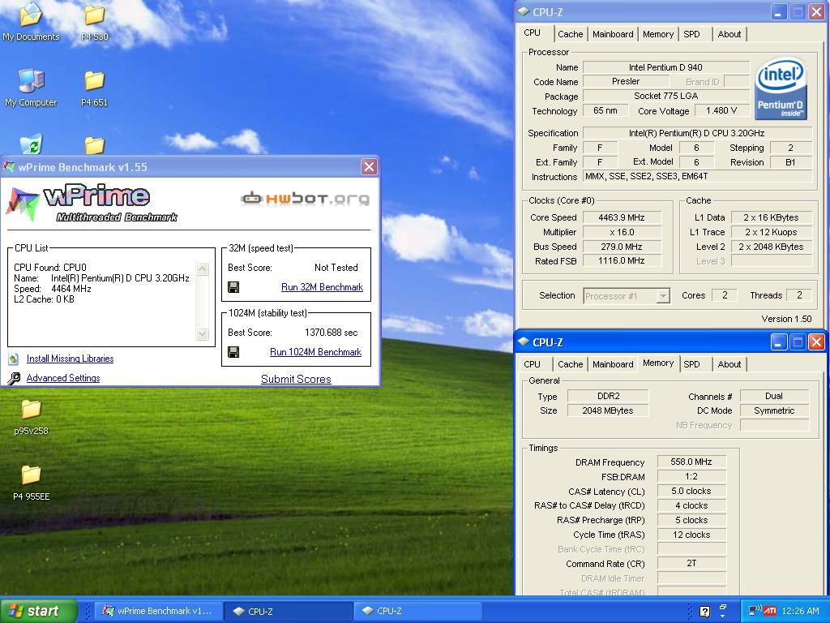Screen dimensions: 830x623
Task: Click the save icon beside Run 32M Benchmark
Action: (233, 287)
